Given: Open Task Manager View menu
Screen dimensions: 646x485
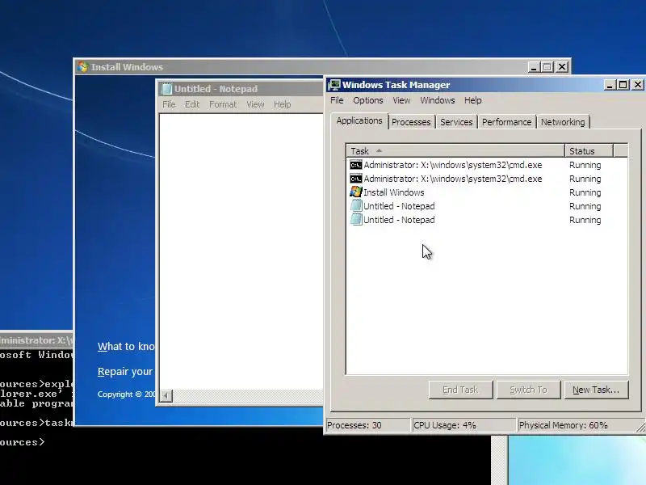Looking at the screenshot, I should (401, 100).
